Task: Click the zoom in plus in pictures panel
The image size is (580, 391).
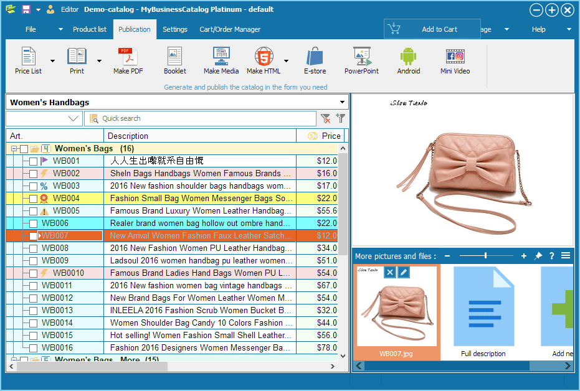Action: click(x=524, y=256)
